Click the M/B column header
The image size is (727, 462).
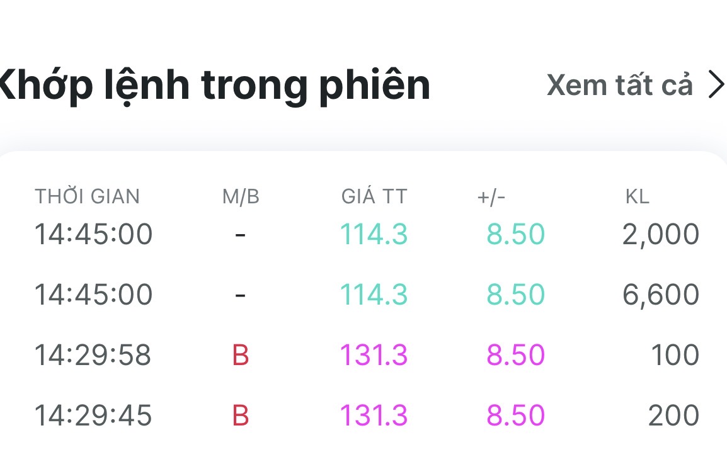pos(241,197)
